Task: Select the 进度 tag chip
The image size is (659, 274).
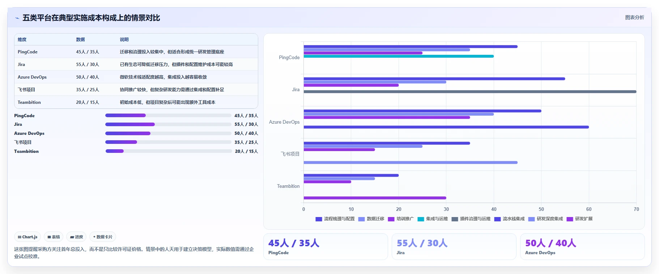Action: tap(76, 237)
